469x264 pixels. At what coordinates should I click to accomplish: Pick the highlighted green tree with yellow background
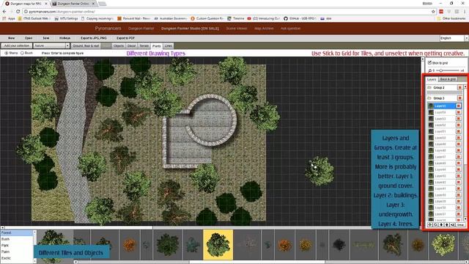click(x=218, y=244)
